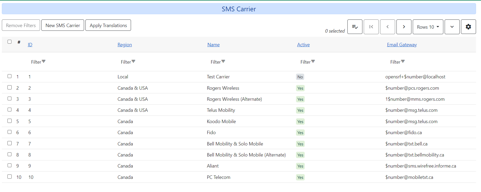Expand the grid with down chevron button

452,27
